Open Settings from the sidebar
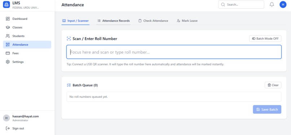 [27, 62]
